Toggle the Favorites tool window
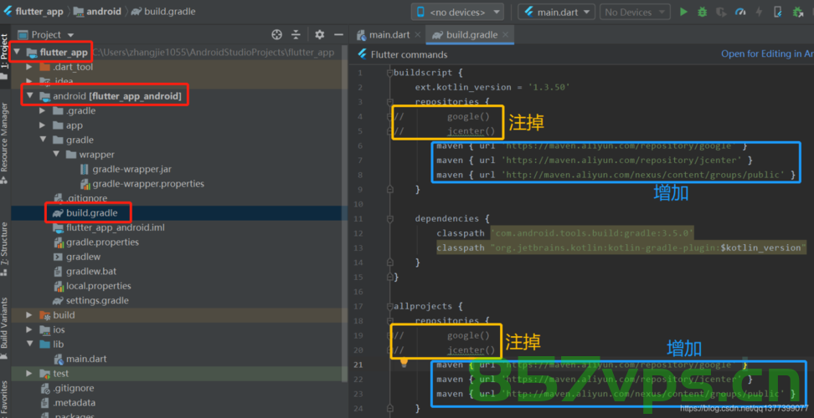 [4, 399]
